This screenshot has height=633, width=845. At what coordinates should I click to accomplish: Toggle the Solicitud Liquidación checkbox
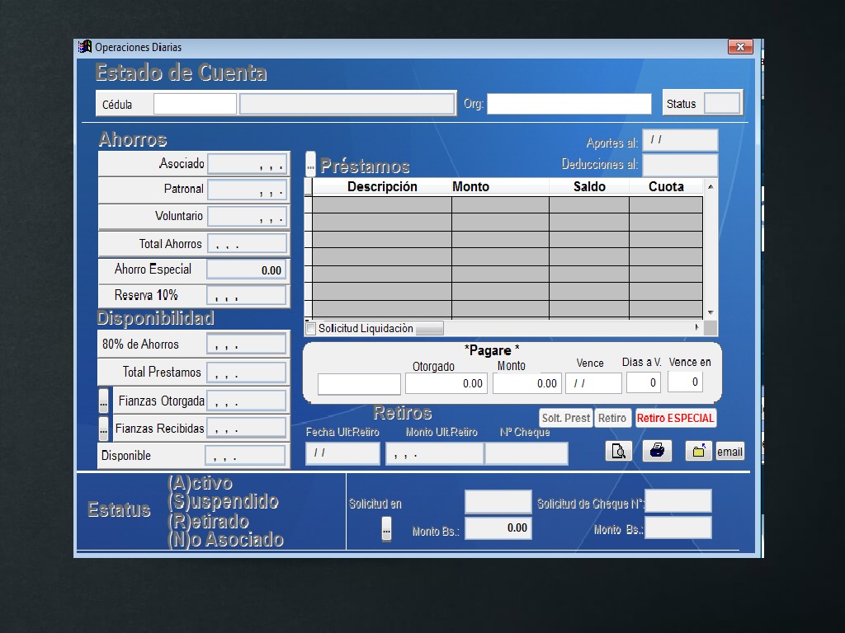[311, 329]
